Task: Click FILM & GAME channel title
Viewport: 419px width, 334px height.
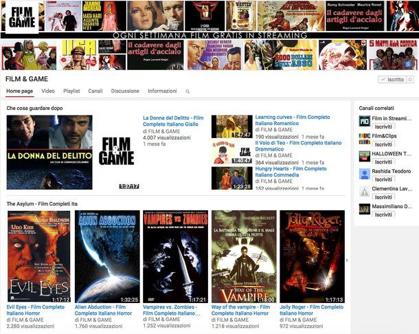Action: tap(27, 79)
